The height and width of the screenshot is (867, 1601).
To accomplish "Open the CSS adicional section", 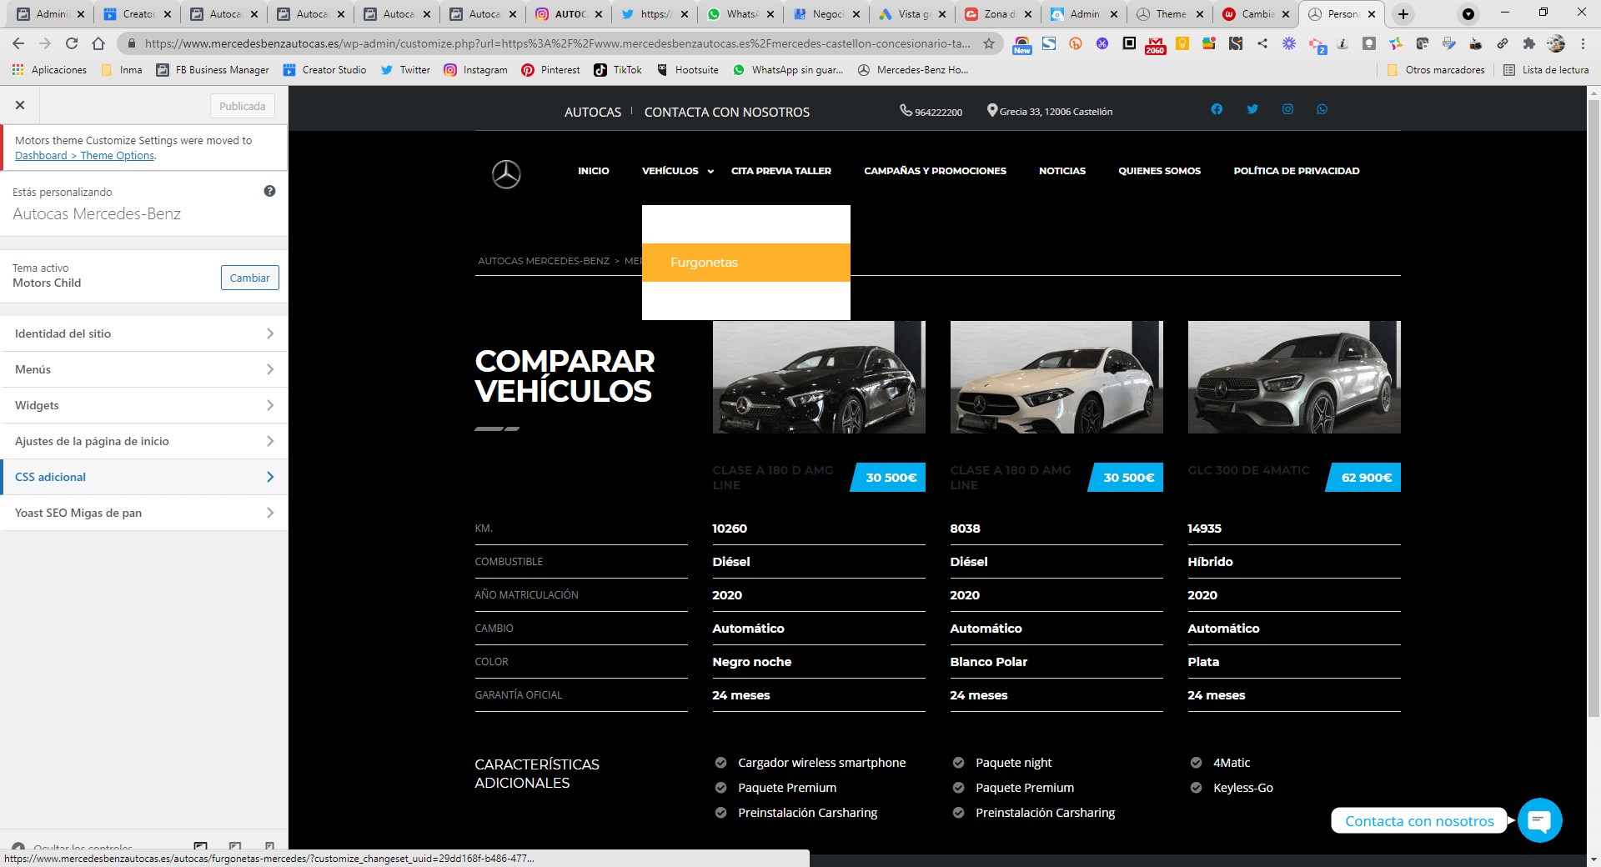I will [143, 477].
